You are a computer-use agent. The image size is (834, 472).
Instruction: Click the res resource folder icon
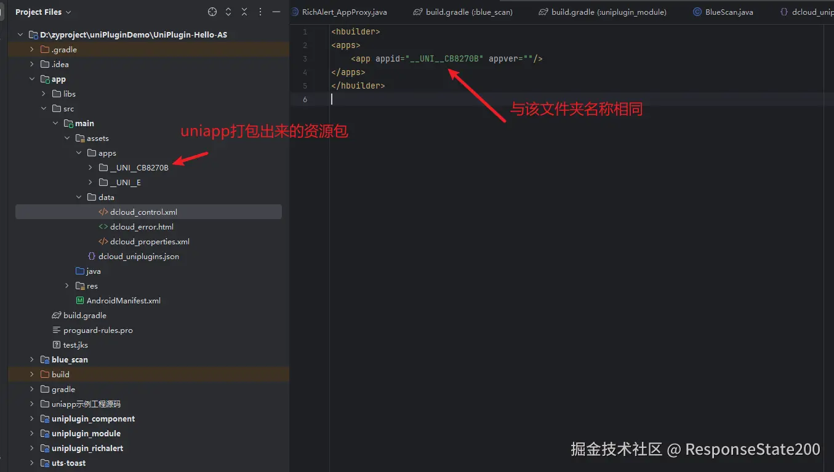[x=80, y=286]
